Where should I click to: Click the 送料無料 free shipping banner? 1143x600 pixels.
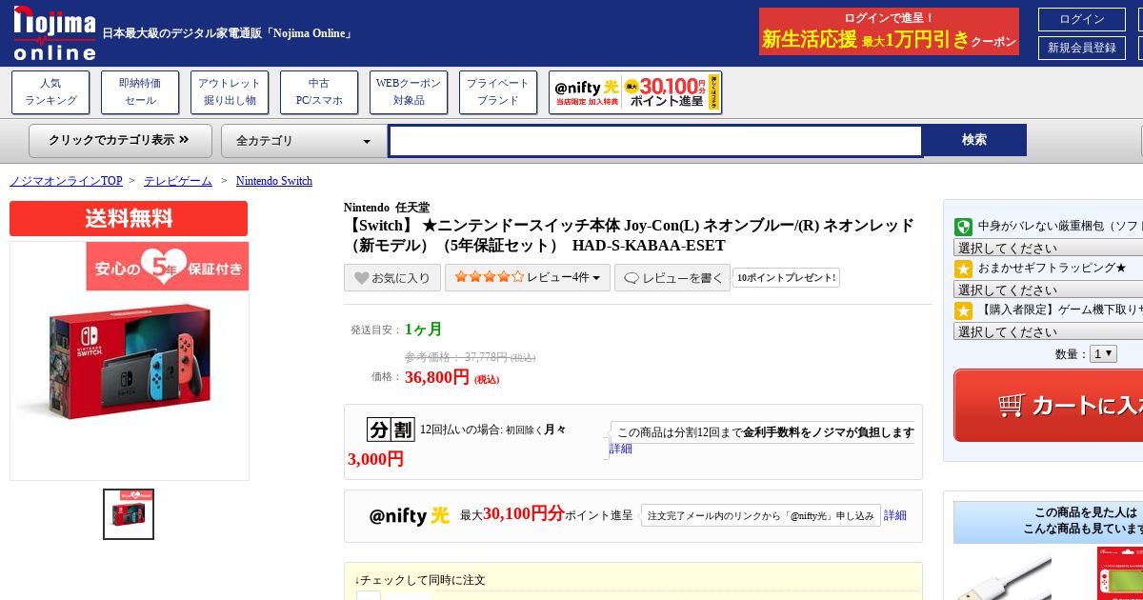[x=129, y=218]
